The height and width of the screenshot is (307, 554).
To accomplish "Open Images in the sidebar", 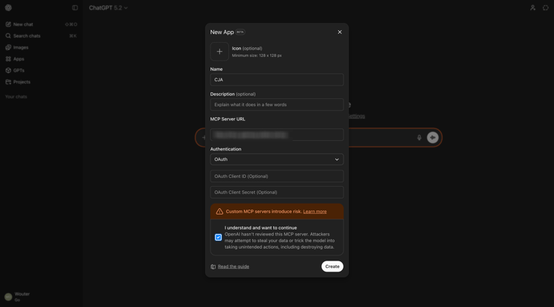I will point(41,47).
